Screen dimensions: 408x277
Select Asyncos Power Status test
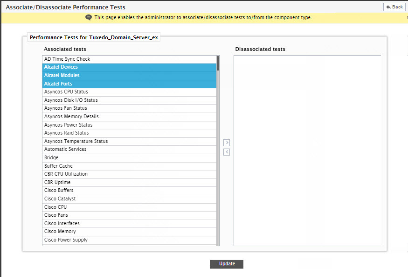pos(129,125)
